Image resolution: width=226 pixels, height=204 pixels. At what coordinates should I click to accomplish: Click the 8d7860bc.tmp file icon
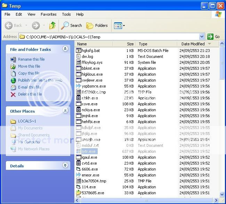click(x=79, y=92)
